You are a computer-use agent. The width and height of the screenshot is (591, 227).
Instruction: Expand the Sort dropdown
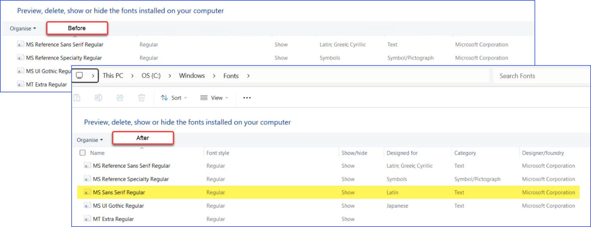click(174, 98)
